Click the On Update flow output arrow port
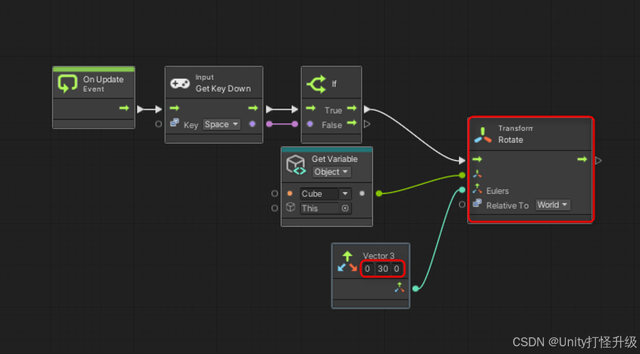 coord(124,108)
